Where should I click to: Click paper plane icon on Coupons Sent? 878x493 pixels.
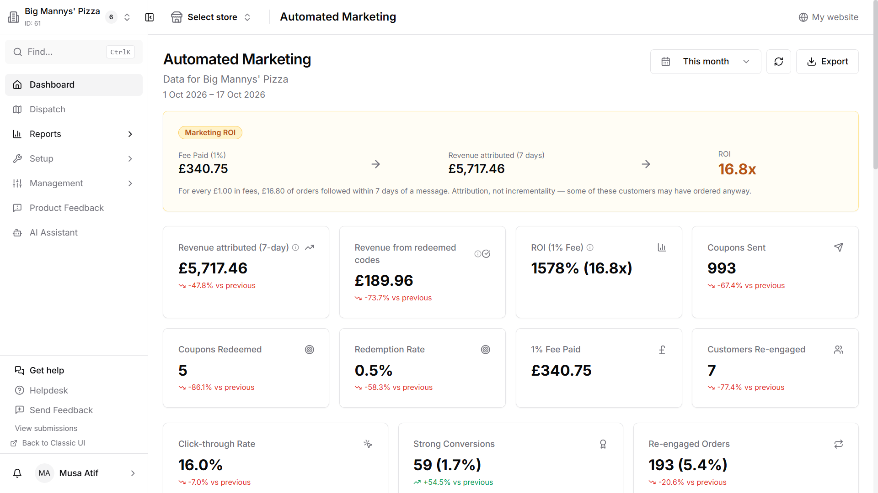pyautogui.click(x=838, y=247)
